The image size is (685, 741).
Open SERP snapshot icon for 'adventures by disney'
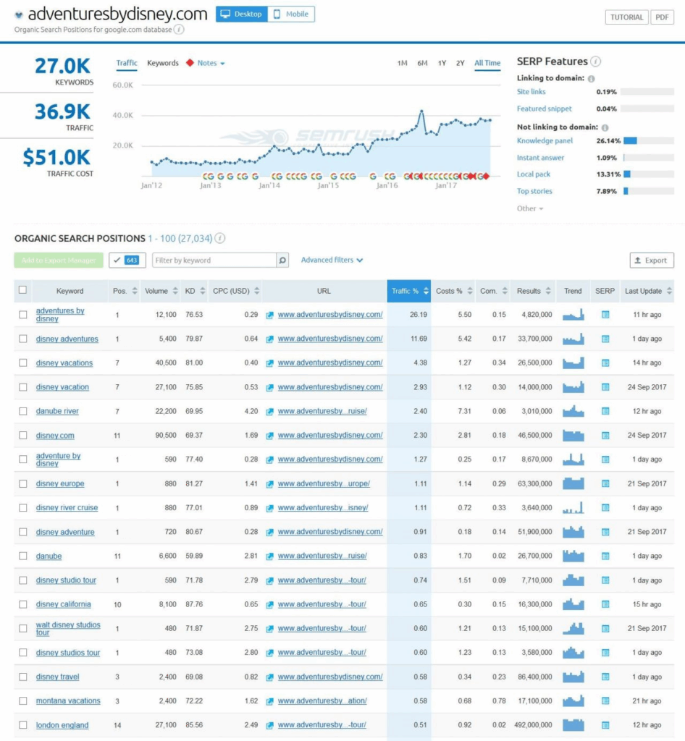[605, 315]
